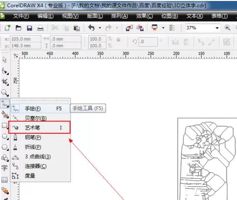This screenshot has width=237, height=200.
Task: Click the Paste clipboard icon
Action: click(x=77, y=28)
